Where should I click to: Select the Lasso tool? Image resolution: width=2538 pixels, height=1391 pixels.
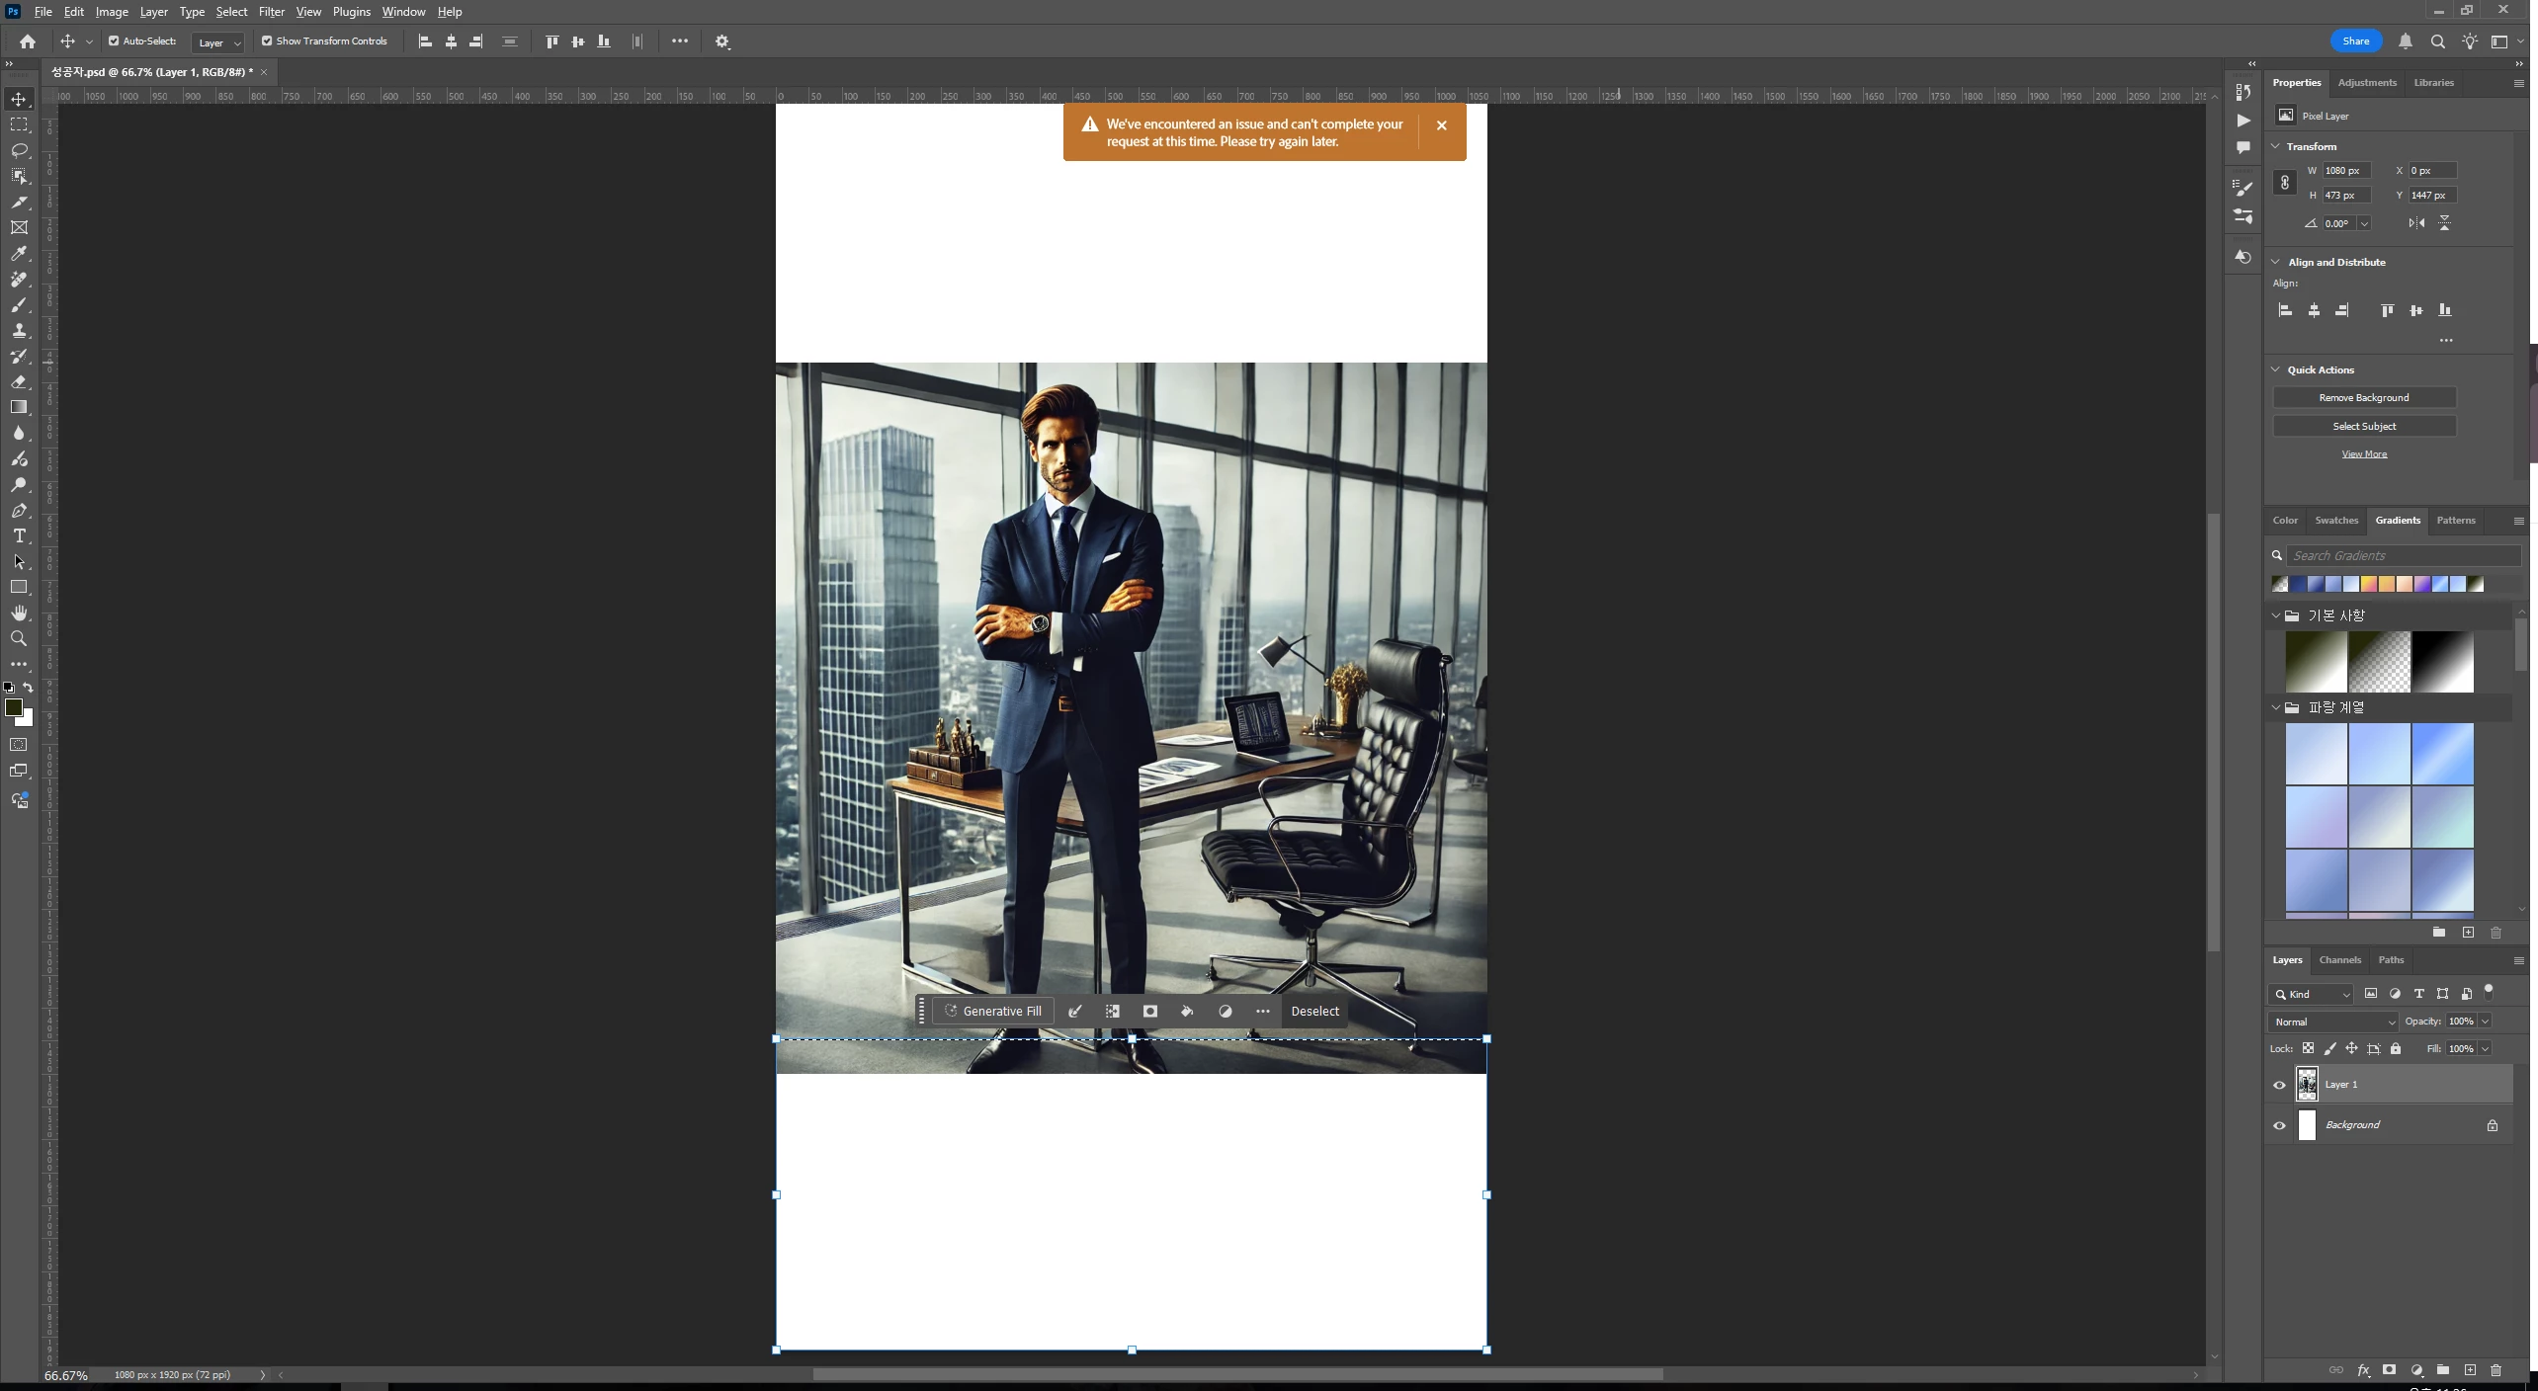(x=19, y=150)
